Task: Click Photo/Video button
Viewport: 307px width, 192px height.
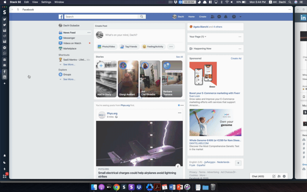Action: 106,46
